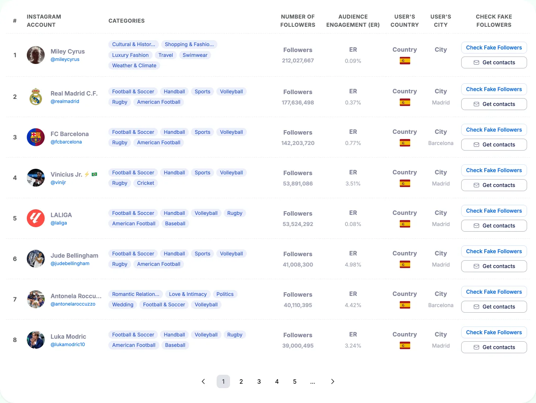Check Fake Followers for LALIGA

pyautogui.click(x=494, y=211)
